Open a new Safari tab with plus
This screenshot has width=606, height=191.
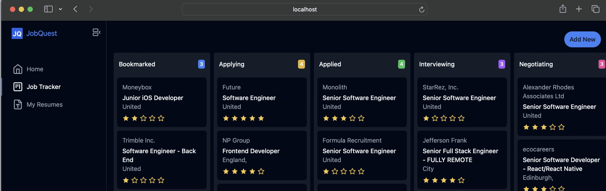tap(579, 9)
